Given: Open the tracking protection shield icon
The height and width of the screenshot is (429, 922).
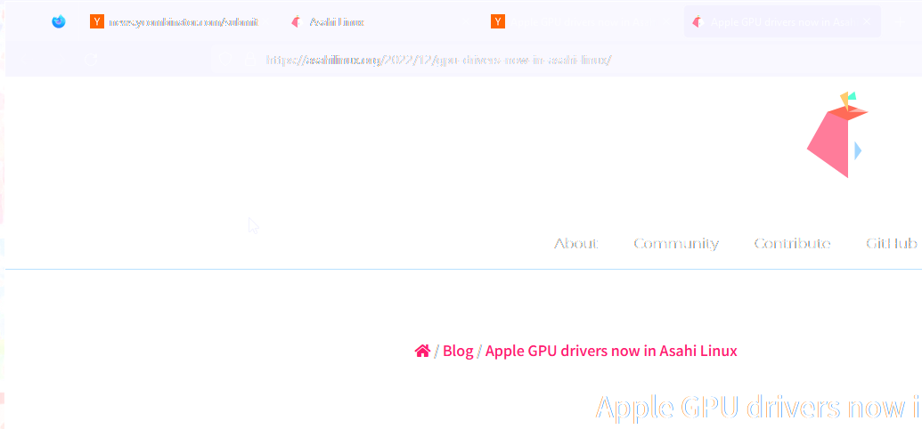Looking at the screenshot, I should (x=225, y=60).
